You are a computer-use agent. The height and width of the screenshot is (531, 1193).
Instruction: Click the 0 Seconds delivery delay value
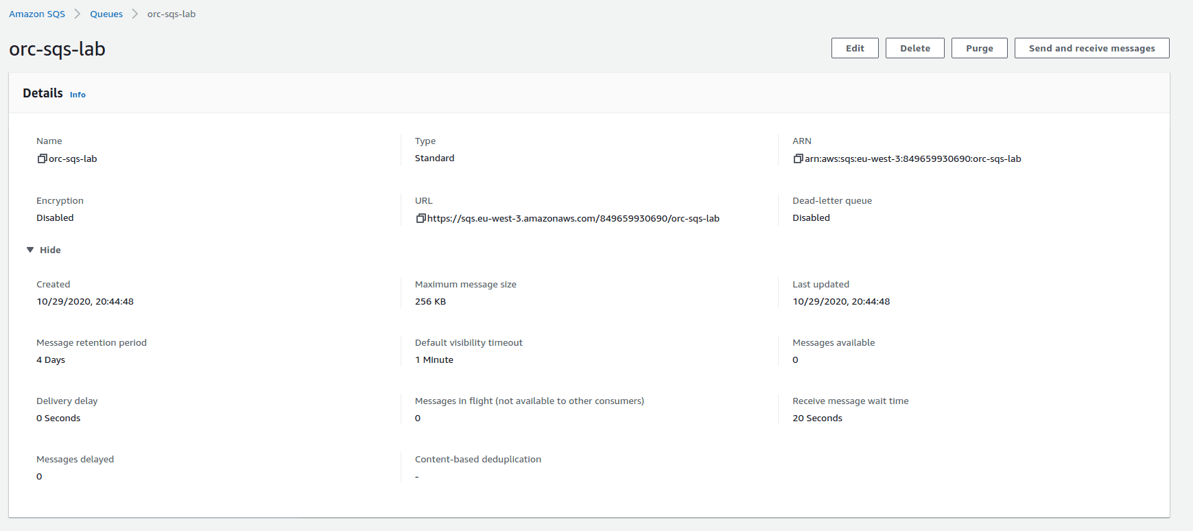click(x=58, y=418)
